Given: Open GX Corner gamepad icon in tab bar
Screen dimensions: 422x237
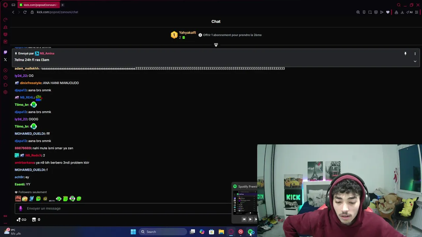Looking at the screenshot, I should [13, 5].
